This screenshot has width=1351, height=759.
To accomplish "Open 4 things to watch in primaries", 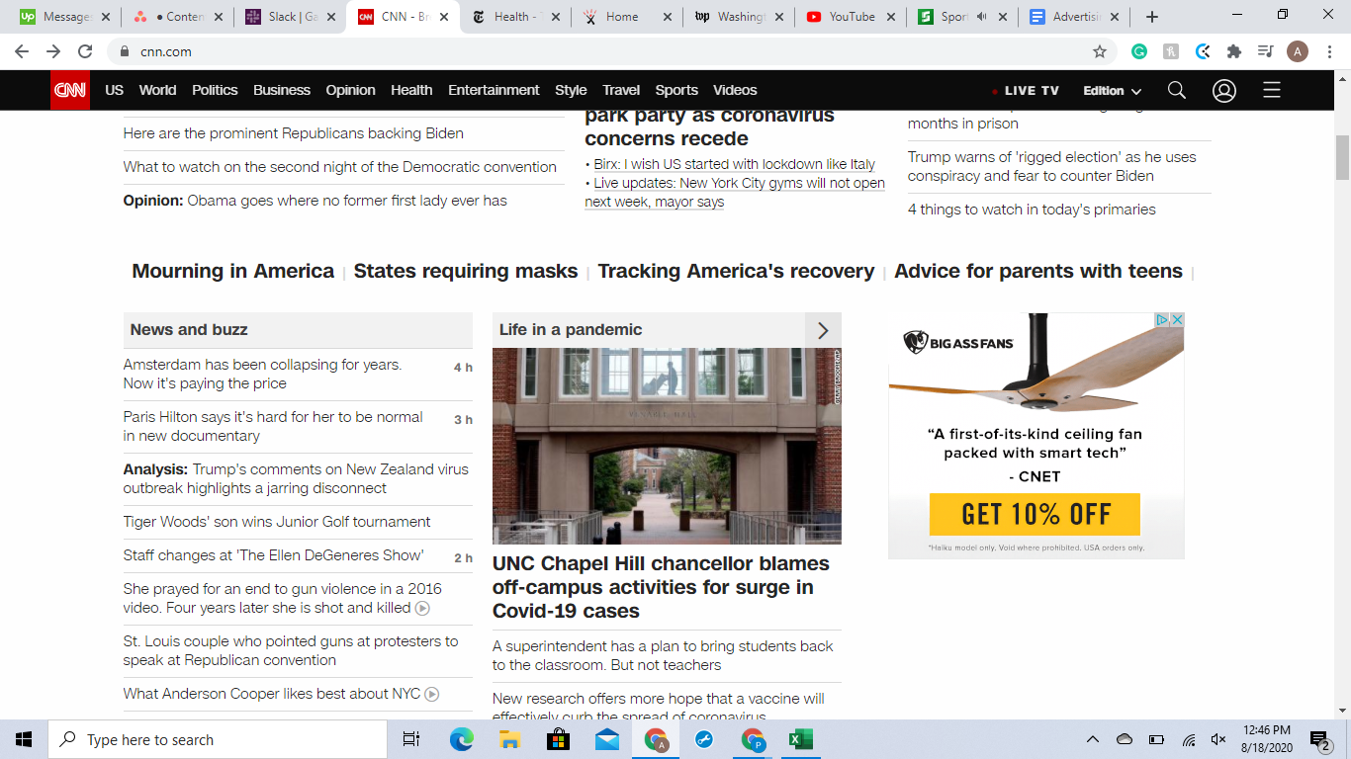I will tap(1032, 210).
